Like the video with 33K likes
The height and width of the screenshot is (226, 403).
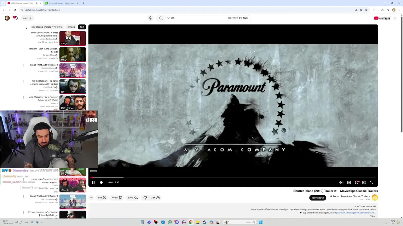[156, 198]
